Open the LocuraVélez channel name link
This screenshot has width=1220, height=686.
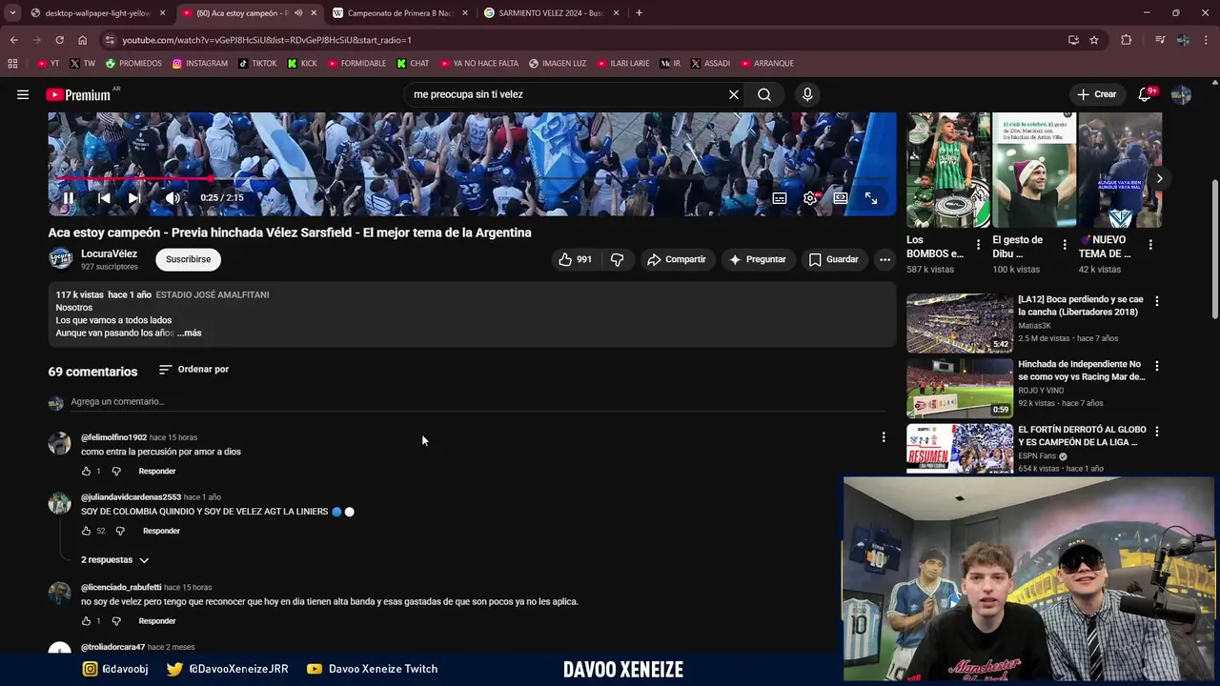(109, 253)
